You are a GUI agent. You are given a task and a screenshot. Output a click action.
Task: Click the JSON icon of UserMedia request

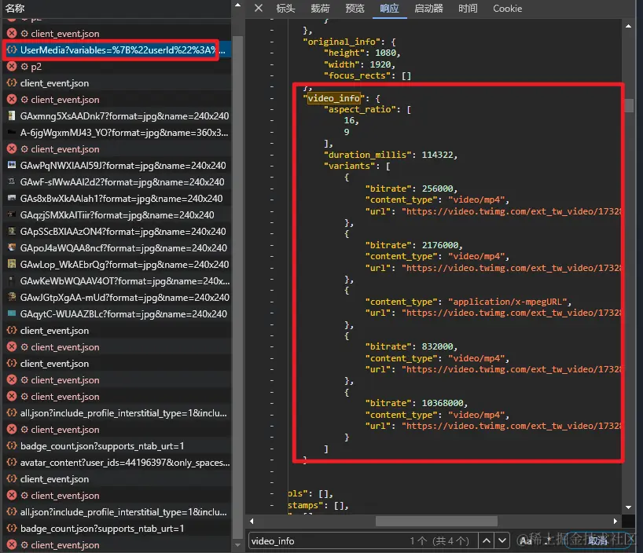point(12,49)
